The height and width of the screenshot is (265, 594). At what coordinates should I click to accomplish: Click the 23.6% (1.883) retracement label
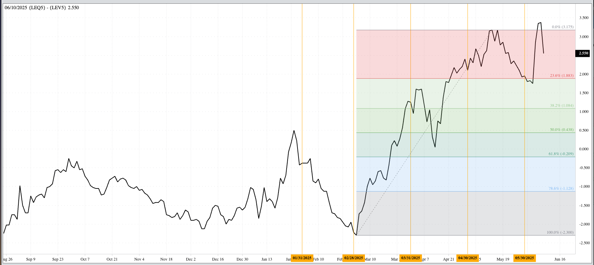562,76
